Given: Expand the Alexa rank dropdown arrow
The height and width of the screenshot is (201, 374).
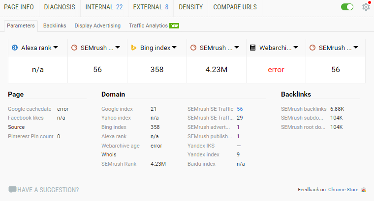Looking at the screenshot, I should (x=56, y=48).
